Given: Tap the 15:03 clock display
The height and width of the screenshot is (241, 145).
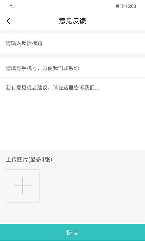Looking at the screenshot, I should coord(130,6).
